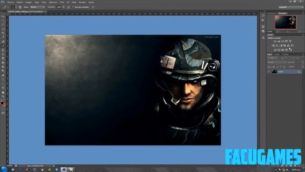Viewport: 305px width, 172px height.
Task: Add a Hue/Saturation adjustment
Action: tap(273, 46)
